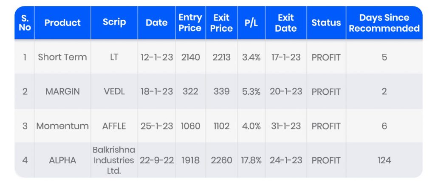
Task: Select the Short Term product cell
Action: coord(62,57)
